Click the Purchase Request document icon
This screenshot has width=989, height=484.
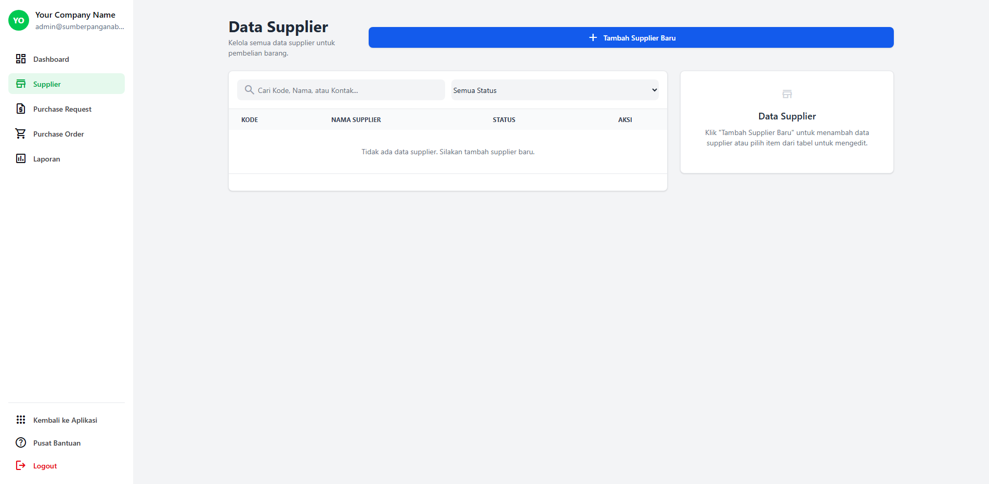click(21, 109)
